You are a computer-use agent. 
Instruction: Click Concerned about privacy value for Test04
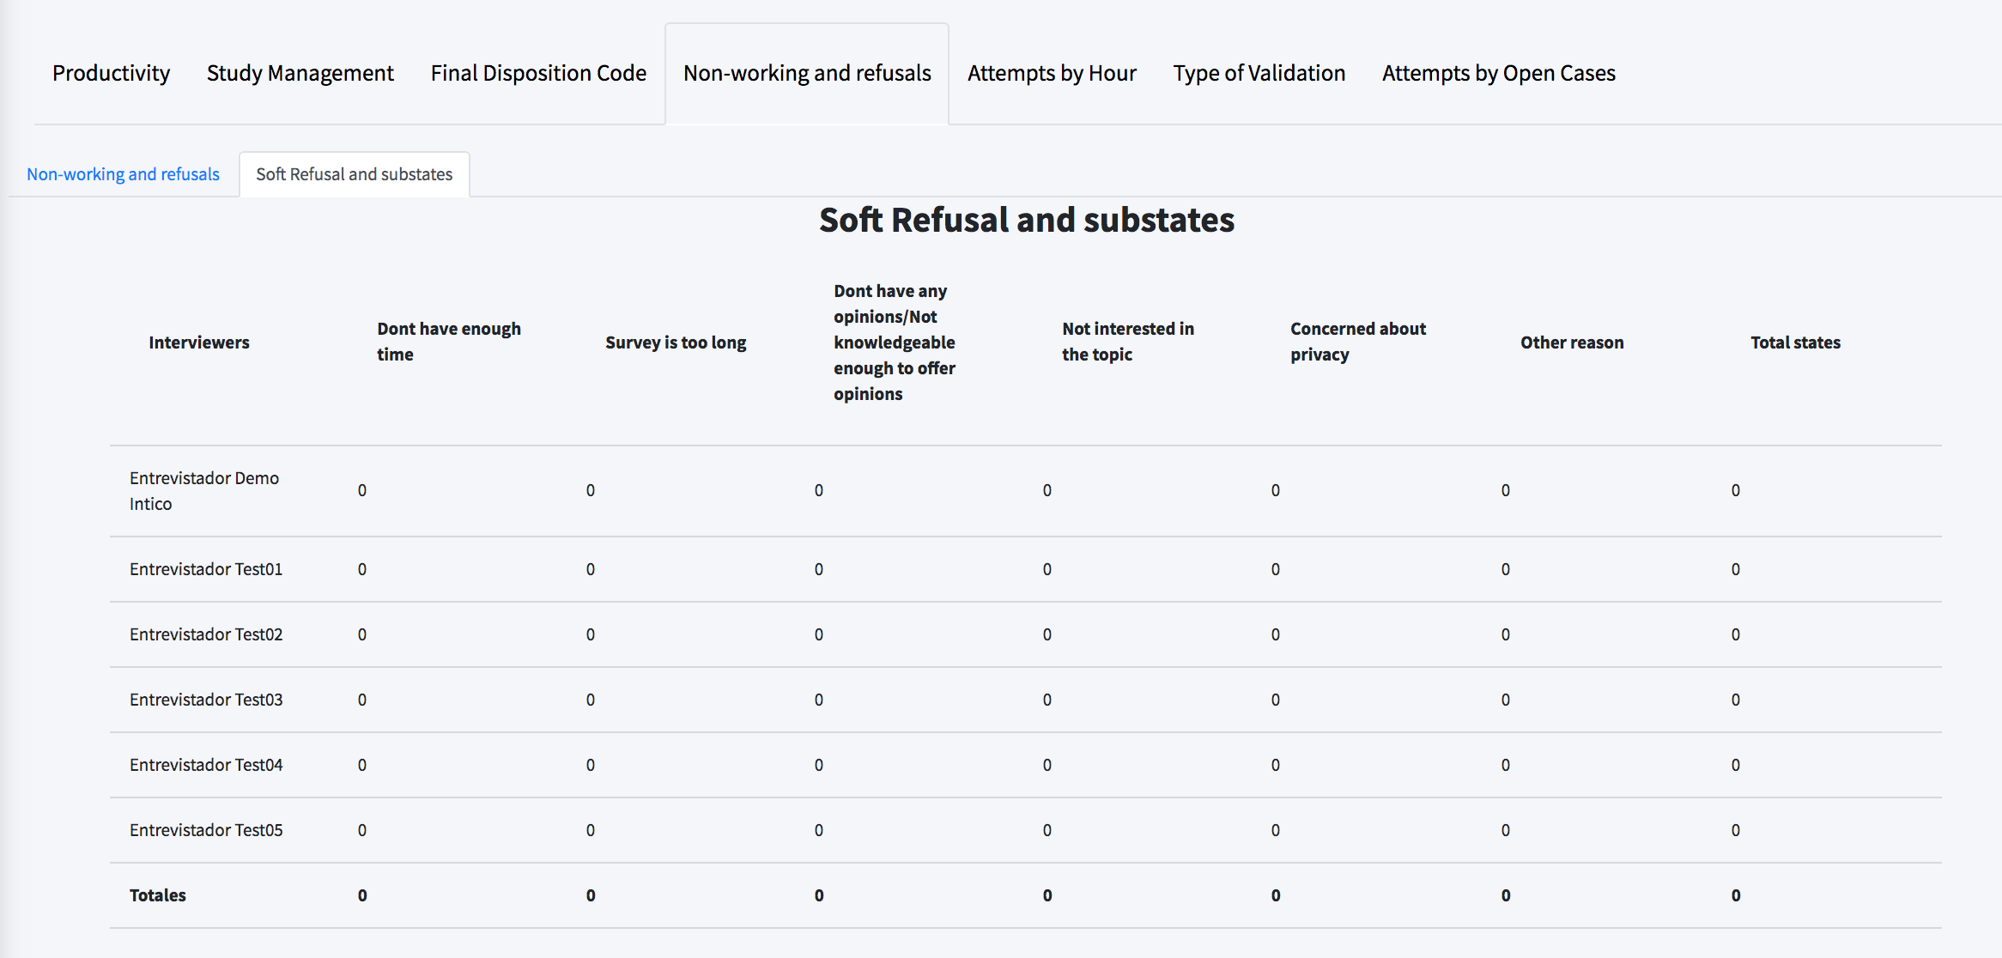point(1276,765)
